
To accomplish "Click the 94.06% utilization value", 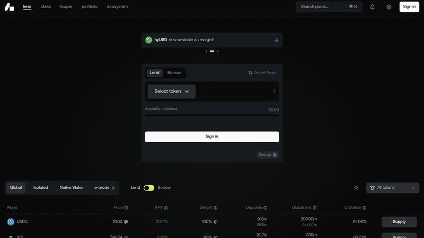I will tap(359, 222).
